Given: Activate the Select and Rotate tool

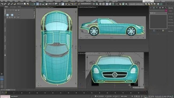Looking at the screenshot, I should pos(41,4).
